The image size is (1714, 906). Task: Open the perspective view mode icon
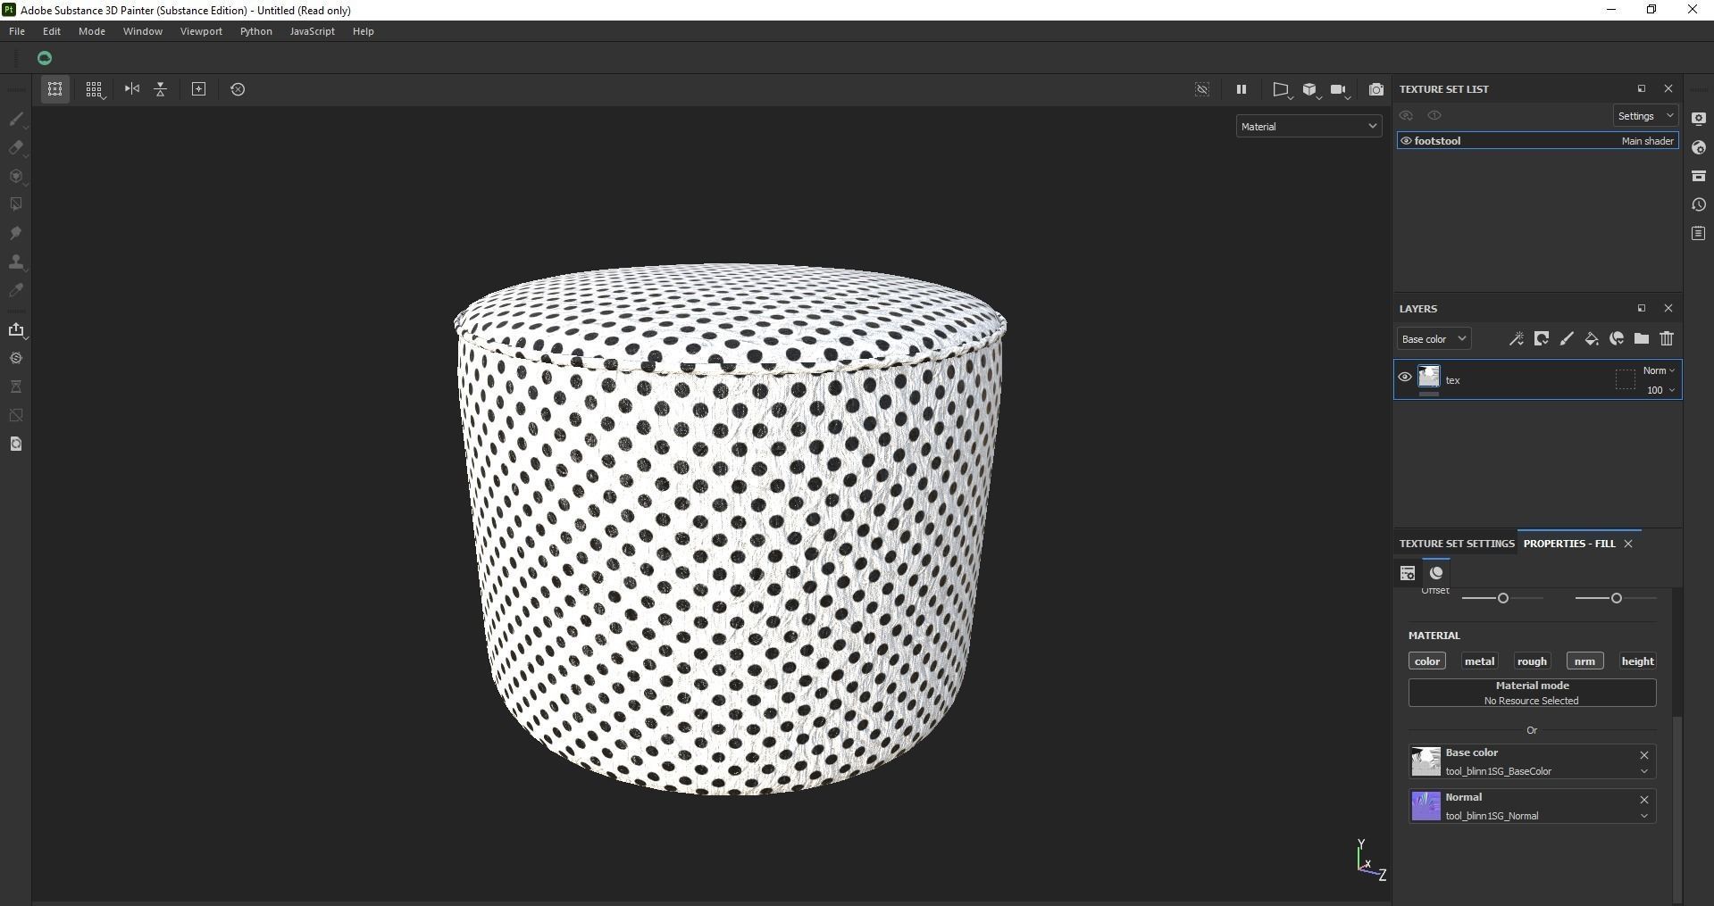pos(1281,89)
